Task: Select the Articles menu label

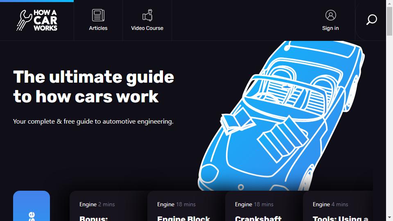Action: coord(98,28)
